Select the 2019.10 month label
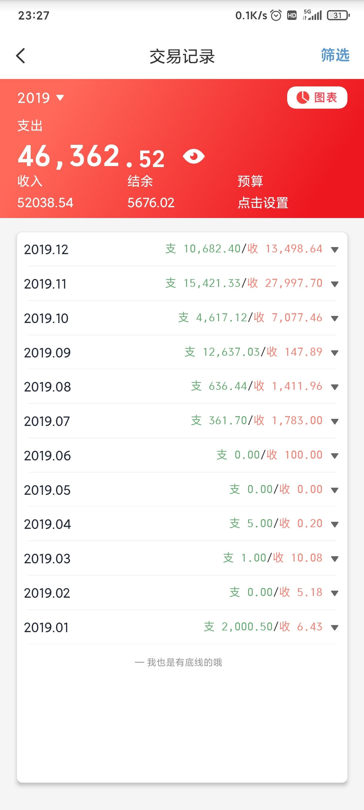The width and height of the screenshot is (364, 810). pyautogui.click(x=46, y=319)
